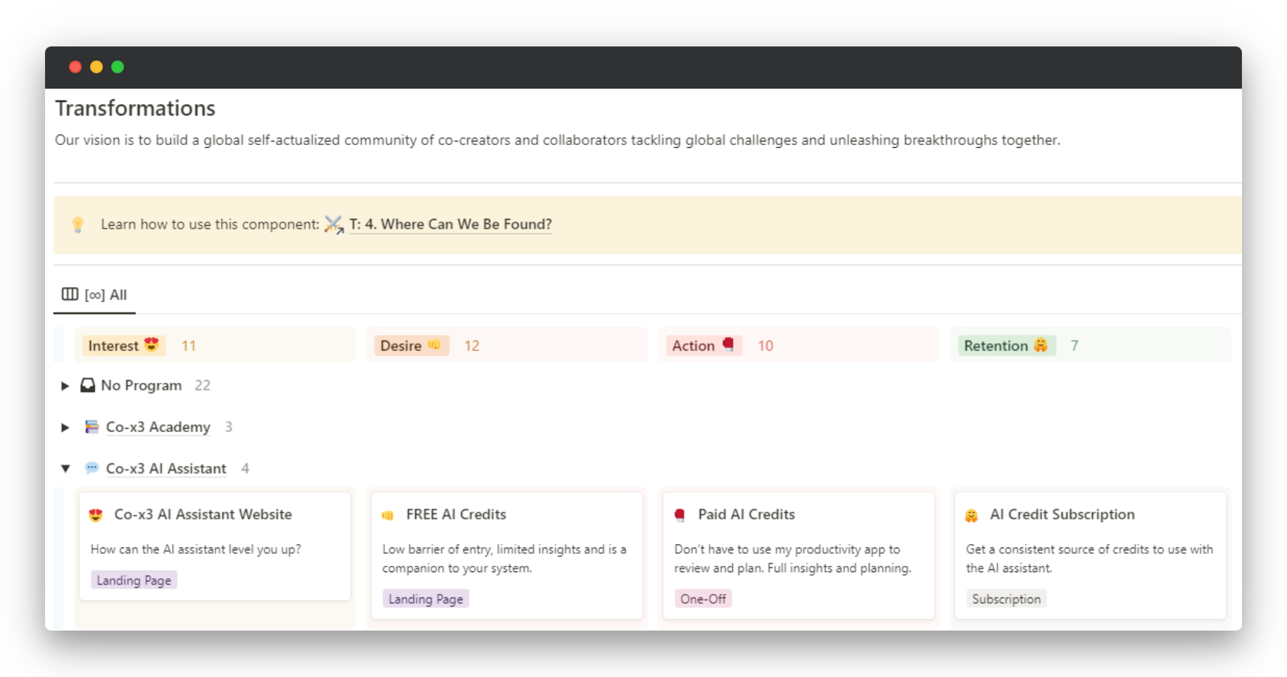Open the Co-x3 Academy page link

click(158, 427)
